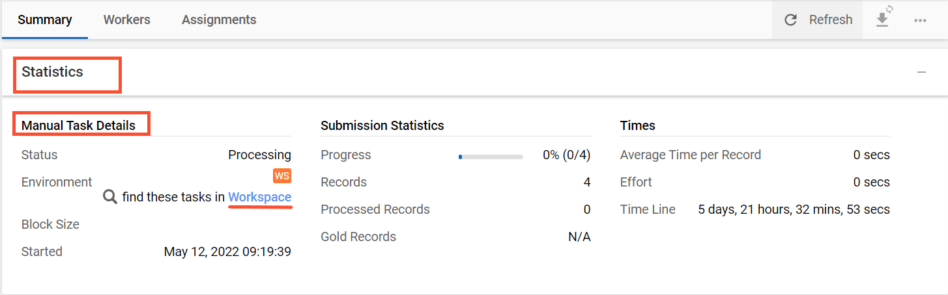Viewport: 948px width, 295px height.
Task: Switch to the Summary tab
Action: (x=45, y=19)
